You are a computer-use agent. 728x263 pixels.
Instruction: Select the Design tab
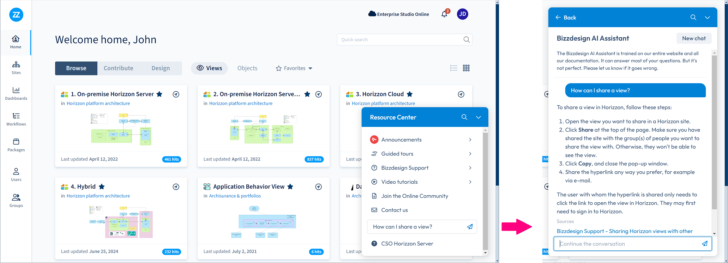(x=161, y=68)
